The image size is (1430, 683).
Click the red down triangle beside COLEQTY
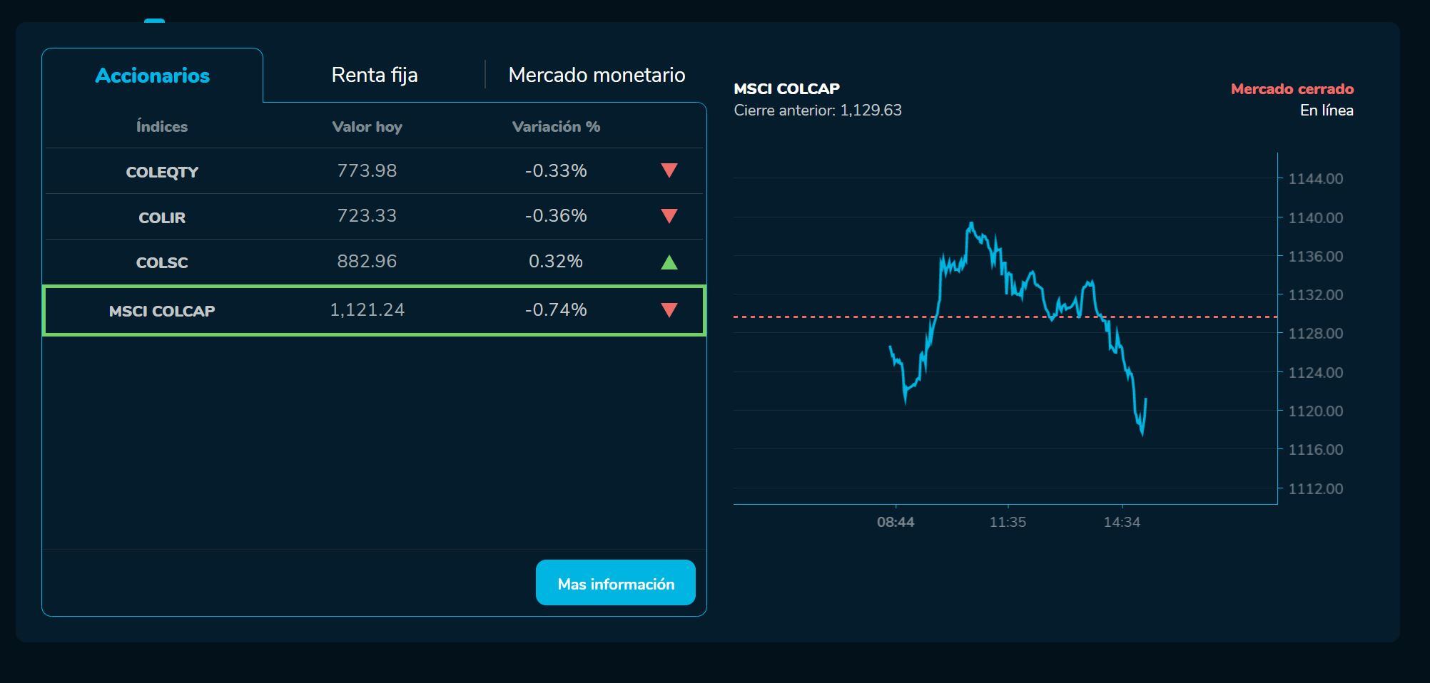coord(669,170)
